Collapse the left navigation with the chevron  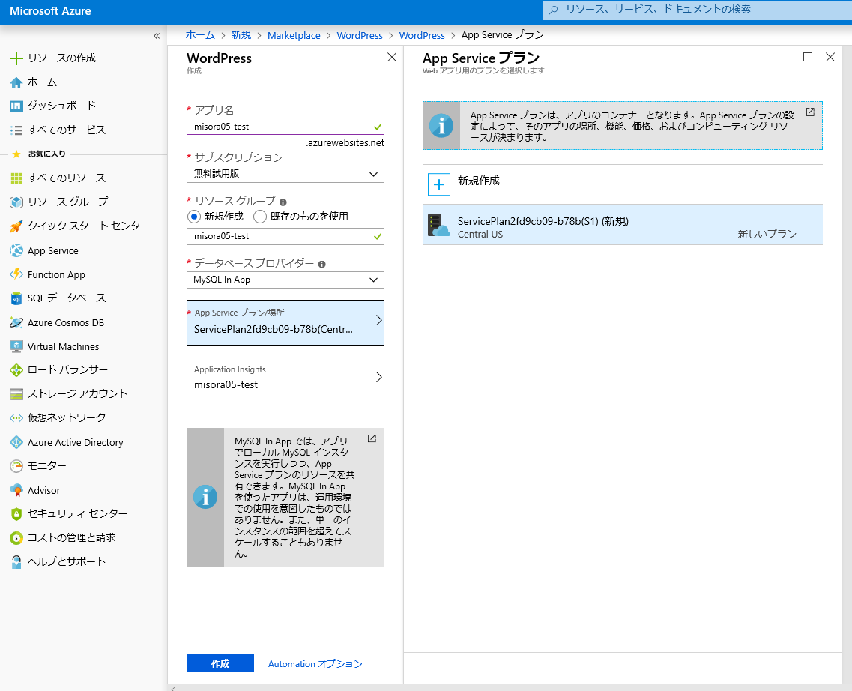click(157, 34)
